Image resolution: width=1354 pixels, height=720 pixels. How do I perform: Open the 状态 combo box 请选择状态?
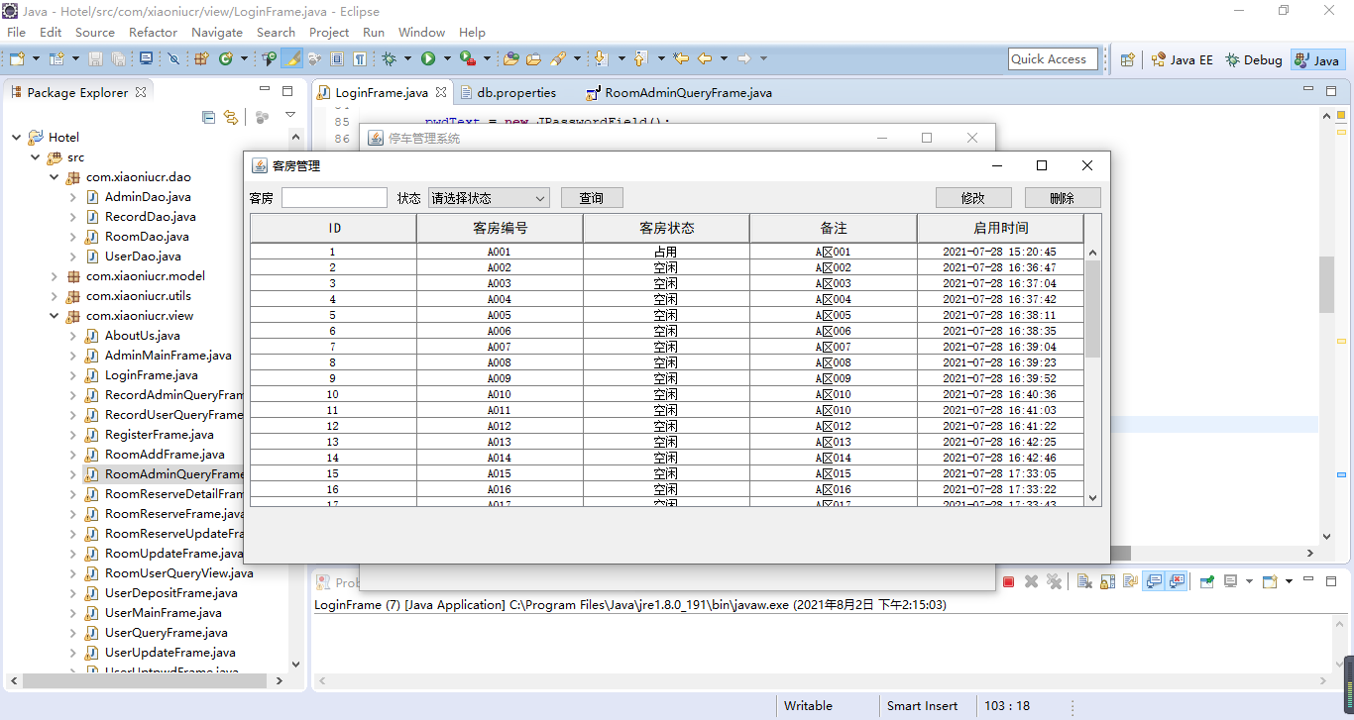[x=489, y=198]
